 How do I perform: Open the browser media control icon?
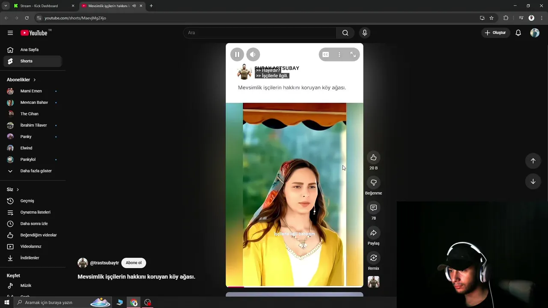521,18
